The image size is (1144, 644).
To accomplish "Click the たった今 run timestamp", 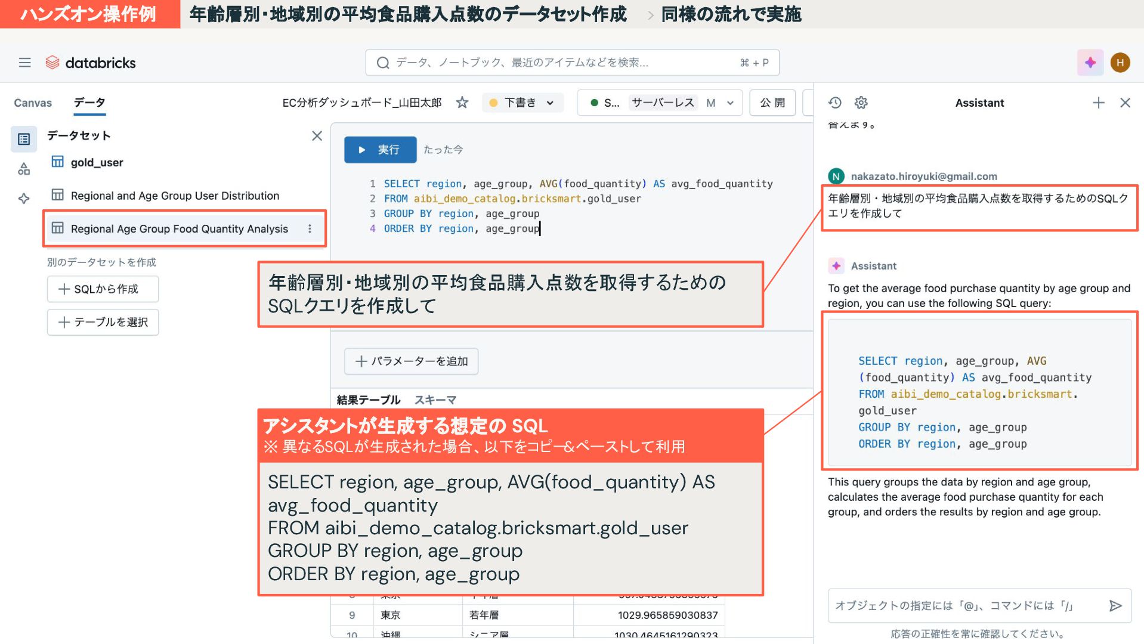I will (x=443, y=150).
